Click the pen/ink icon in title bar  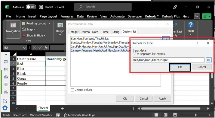175,7
